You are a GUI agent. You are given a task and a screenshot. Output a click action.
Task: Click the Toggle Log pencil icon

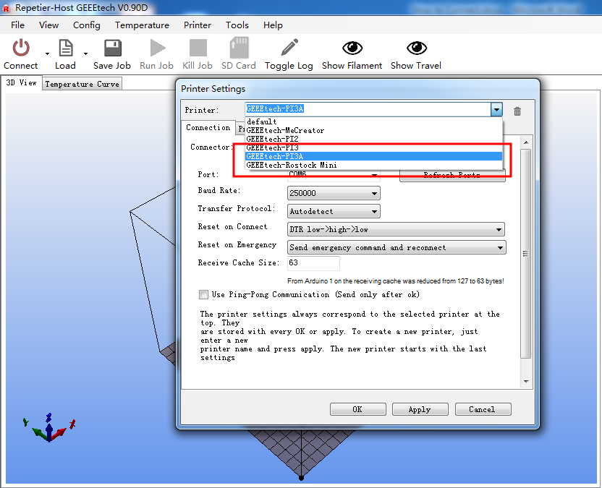tap(289, 48)
